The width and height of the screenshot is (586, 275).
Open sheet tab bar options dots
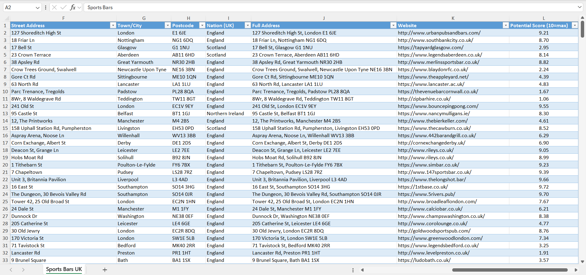click(353, 270)
